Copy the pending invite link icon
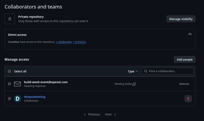Image resolution: width=204 pixels, height=121 pixels. point(134,84)
